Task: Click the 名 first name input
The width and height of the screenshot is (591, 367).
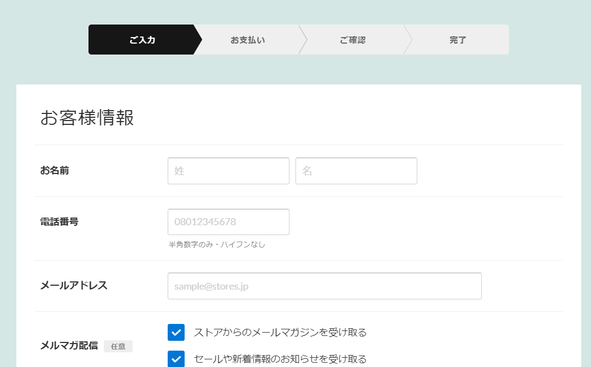Action: [356, 171]
